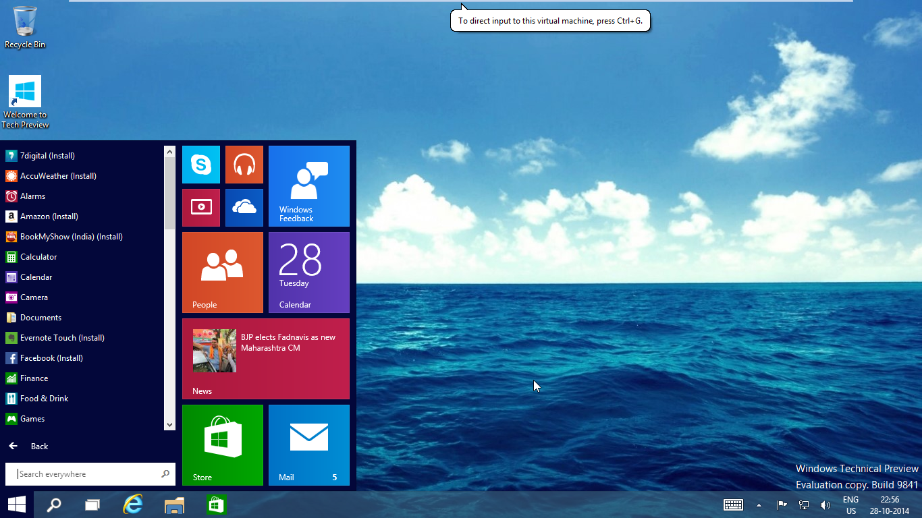Open the Mail tile showing 5 unread

pos(308,445)
